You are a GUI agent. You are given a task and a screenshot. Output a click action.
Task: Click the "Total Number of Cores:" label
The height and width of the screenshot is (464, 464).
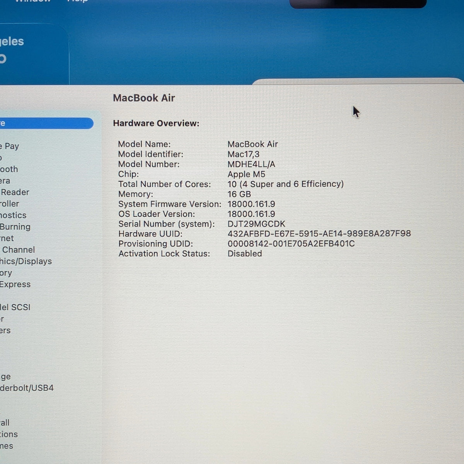pyautogui.click(x=165, y=184)
